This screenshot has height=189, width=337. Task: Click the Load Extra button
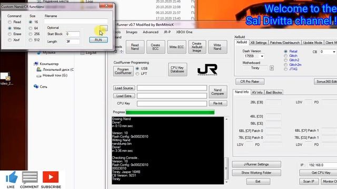coord(124,96)
